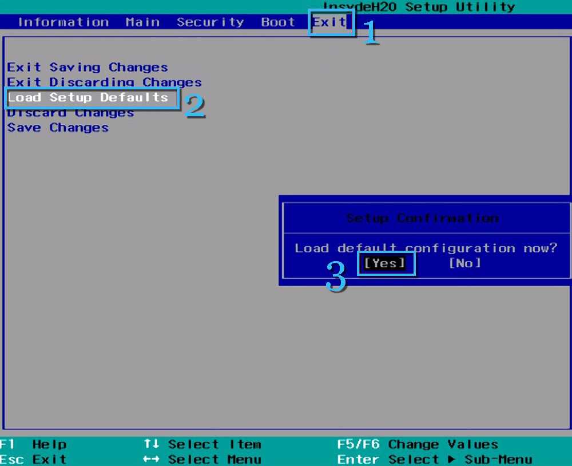Open the Information tab
The width and height of the screenshot is (572, 466).
click(63, 22)
